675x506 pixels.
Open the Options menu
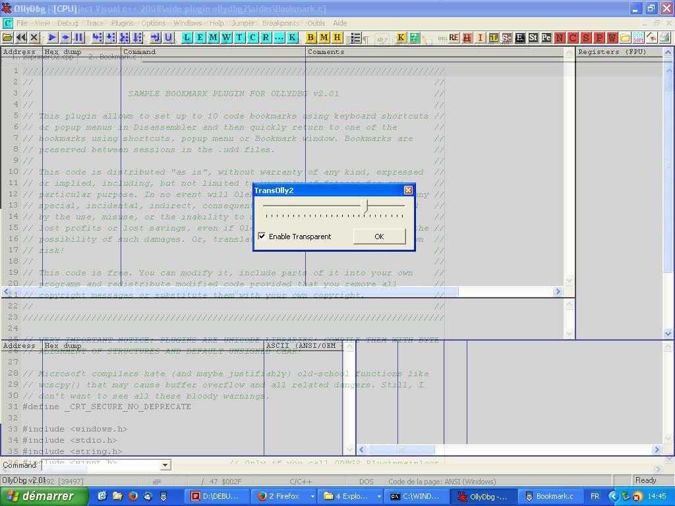tap(153, 23)
